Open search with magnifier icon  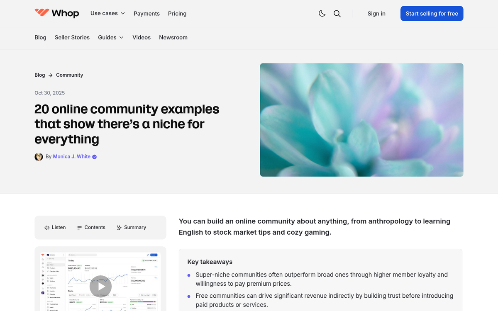tap(337, 14)
